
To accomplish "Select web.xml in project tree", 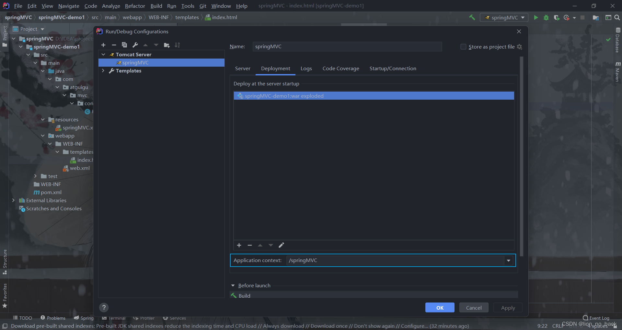I will coord(76,168).
